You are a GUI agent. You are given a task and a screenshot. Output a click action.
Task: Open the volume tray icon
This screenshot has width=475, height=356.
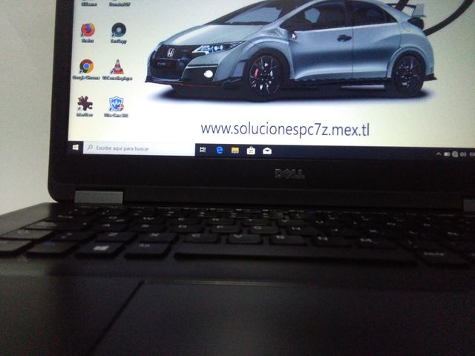point(463,154)
